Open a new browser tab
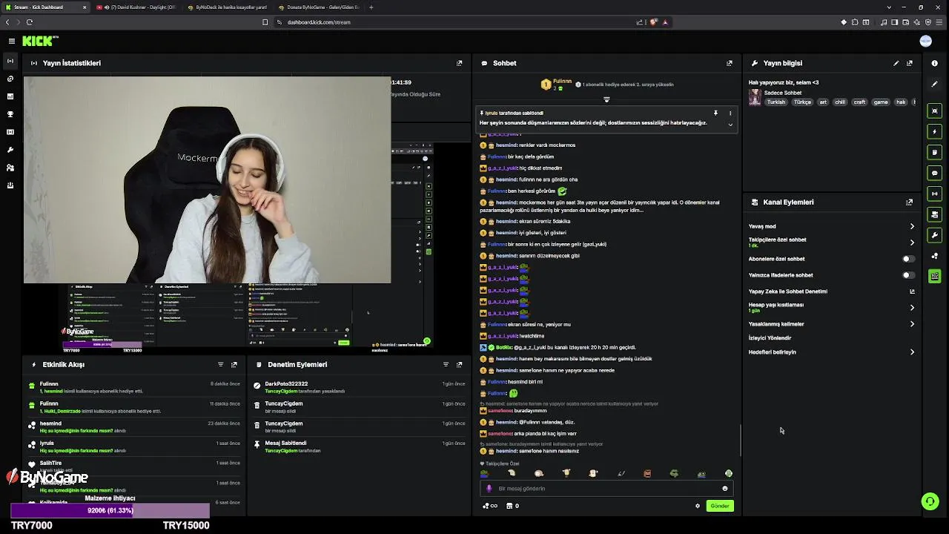 pos(371,7)
